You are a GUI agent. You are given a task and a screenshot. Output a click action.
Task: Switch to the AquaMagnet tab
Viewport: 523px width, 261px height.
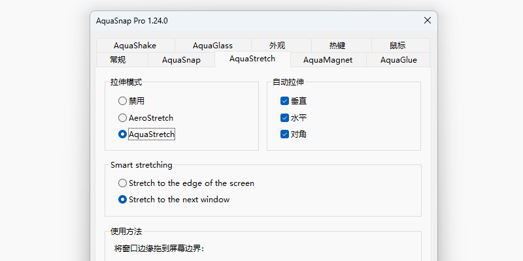coord(328,60)
